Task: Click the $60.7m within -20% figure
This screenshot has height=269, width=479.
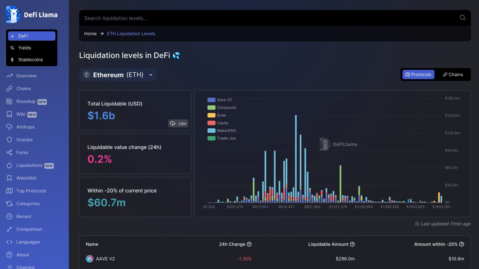Action: pyautogui.click(x=107, y=202)
